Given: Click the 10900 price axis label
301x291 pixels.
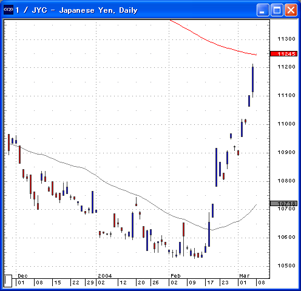Looking at the screenshot, I should coord(286,152).
